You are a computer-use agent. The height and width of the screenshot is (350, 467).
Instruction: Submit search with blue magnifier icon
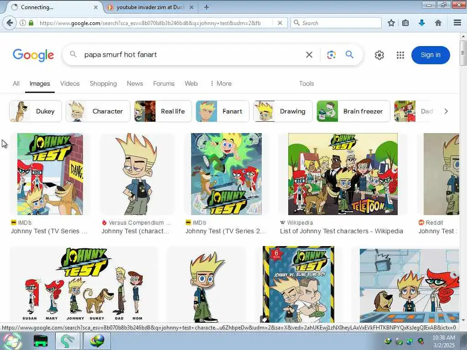click(350, 55)
